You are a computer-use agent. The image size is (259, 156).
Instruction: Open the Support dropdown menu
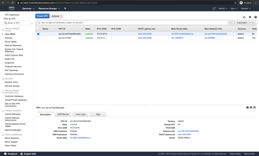click(246, 8)
